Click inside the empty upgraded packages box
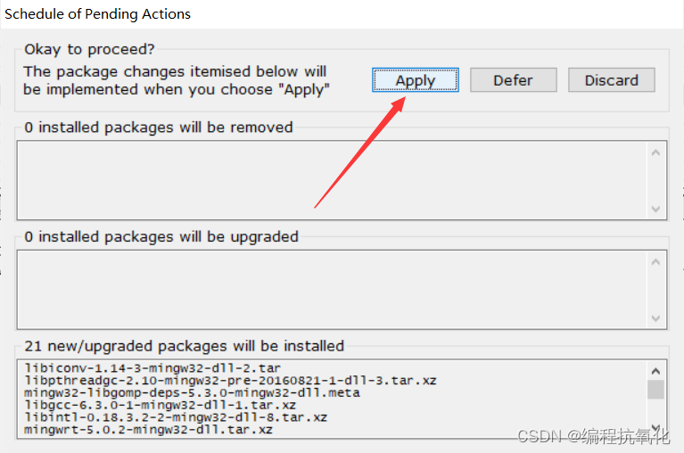The height and width of the screenshot is (453, 684). 333,290
